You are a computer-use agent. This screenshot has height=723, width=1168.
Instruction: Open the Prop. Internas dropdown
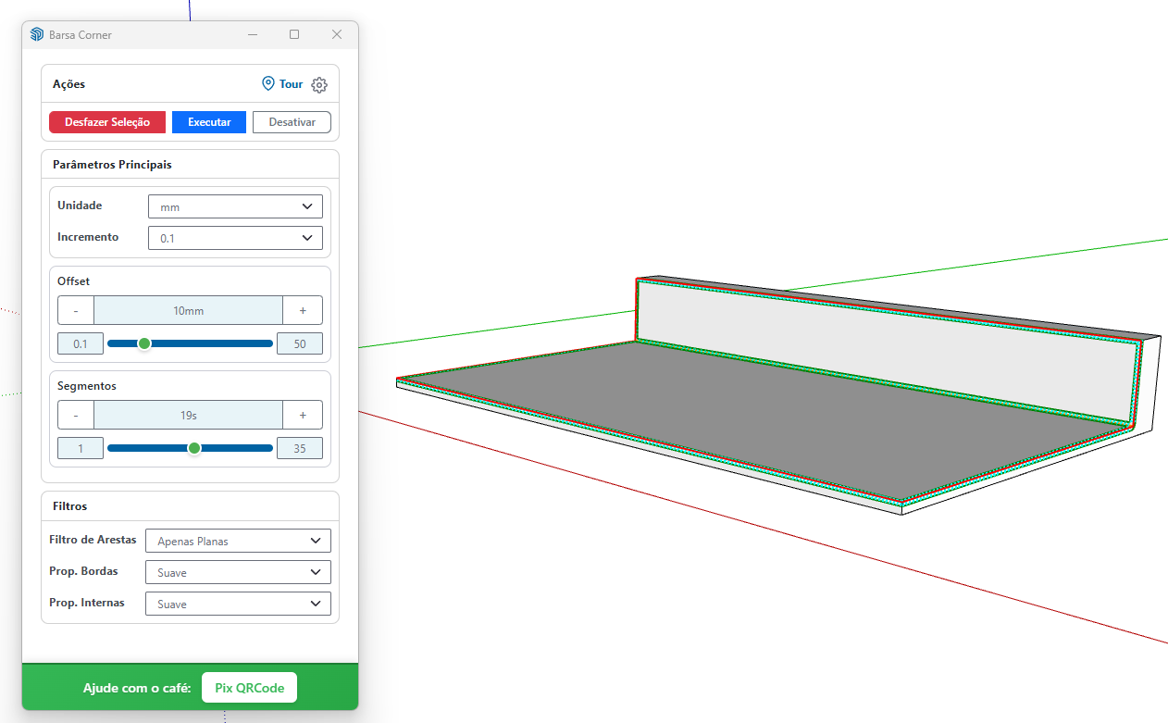tap(238, 604)
